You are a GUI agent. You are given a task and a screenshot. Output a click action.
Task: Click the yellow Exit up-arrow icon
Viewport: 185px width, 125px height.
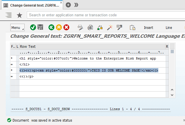(59, 27)
